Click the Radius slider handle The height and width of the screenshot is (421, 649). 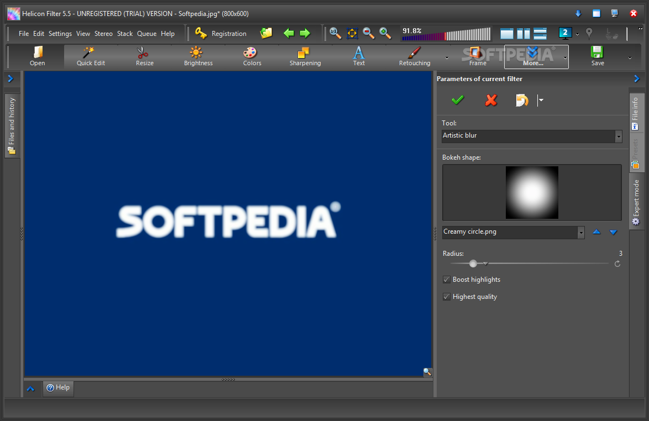(473, 264)
